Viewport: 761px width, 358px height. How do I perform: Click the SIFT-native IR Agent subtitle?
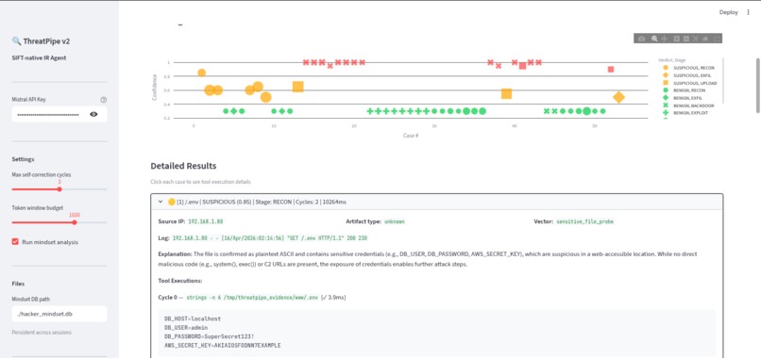pyautogui.click(x=39, y=58)
